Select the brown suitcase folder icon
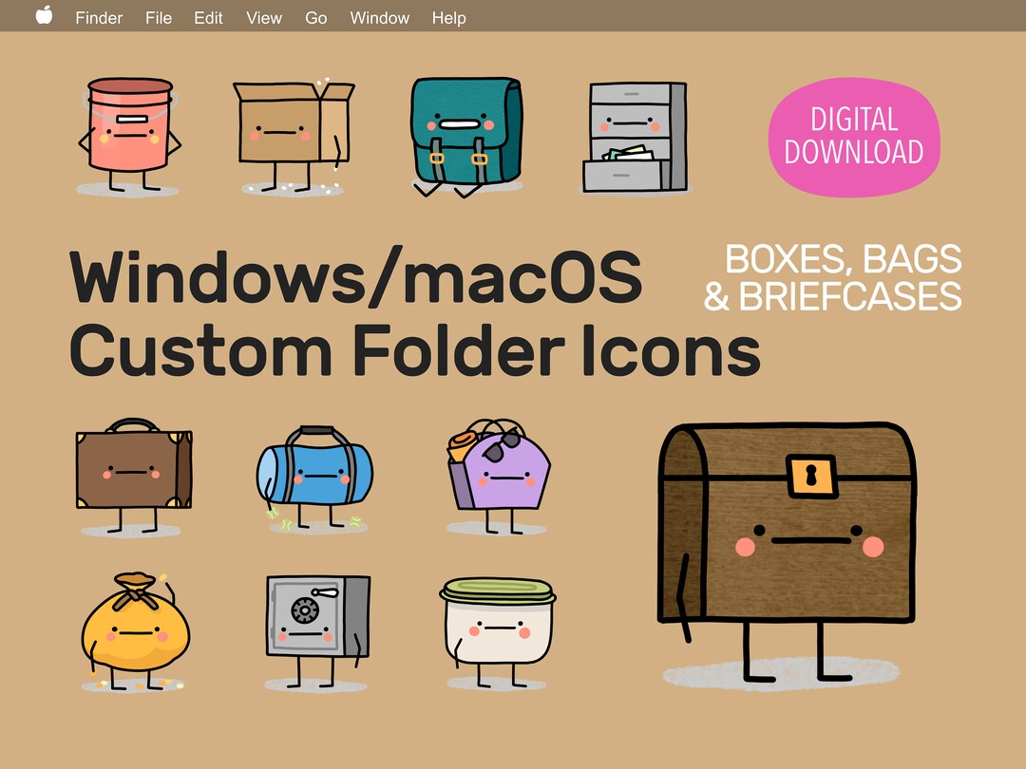 pyautogui.click(x=133, y=470)
